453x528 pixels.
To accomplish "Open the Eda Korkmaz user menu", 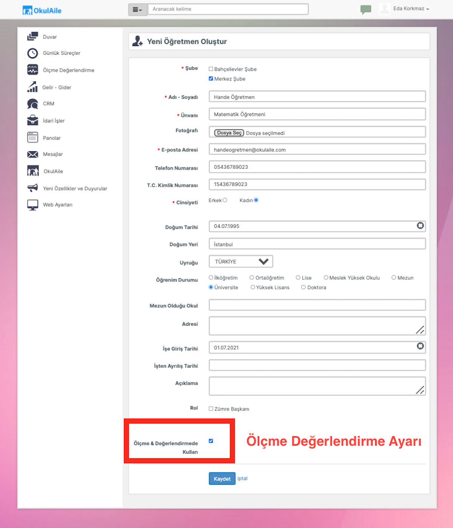I will tap(411, 9).
